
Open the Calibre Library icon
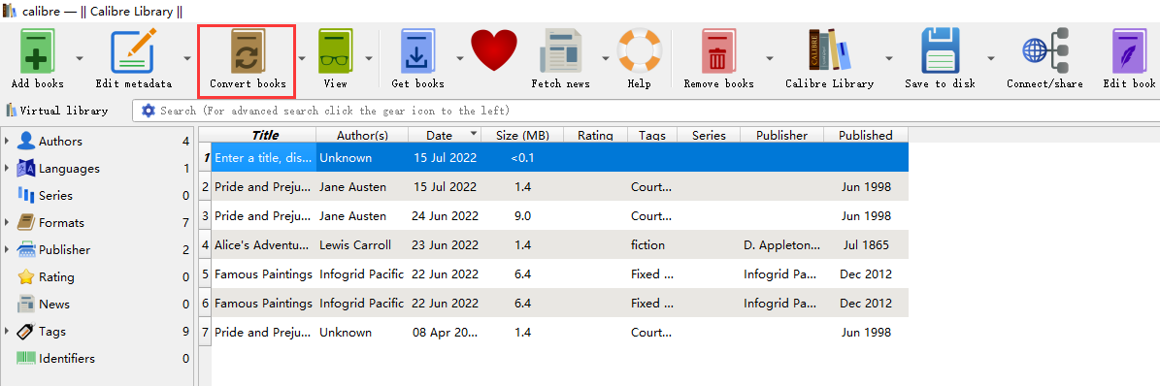[829, 51]
